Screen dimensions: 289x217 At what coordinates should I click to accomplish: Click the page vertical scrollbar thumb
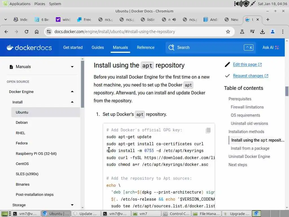(x=287, y=91)
